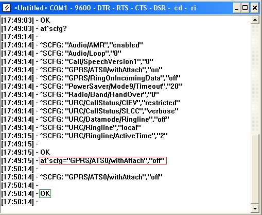Click the URC/Ringline local config line
The height and width of the screenshot is (215, 262).
(71, 127)
